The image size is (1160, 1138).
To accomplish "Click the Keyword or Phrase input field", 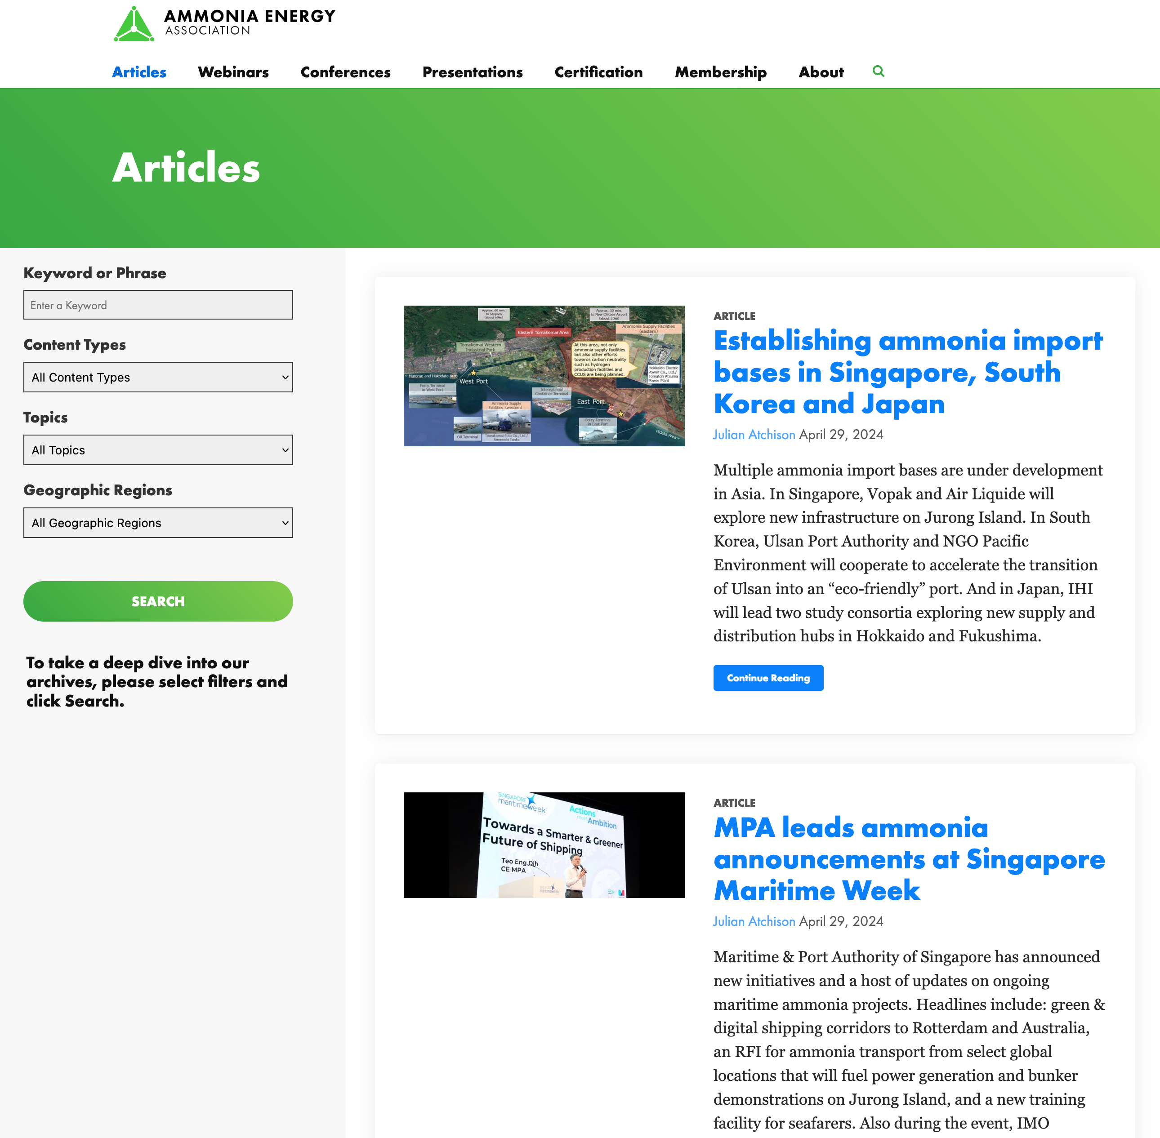I will click(157, 305).
